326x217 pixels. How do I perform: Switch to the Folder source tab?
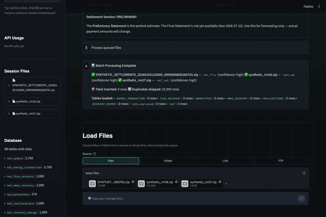click(x=168, y=161)
